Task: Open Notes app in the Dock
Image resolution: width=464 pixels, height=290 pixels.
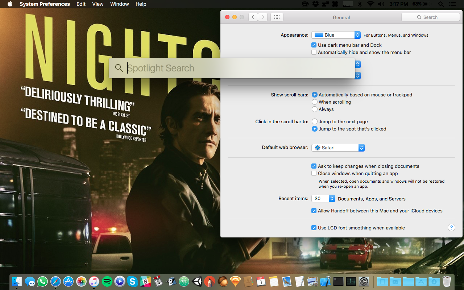Action: pyautogui.click(x=274, y=281)
